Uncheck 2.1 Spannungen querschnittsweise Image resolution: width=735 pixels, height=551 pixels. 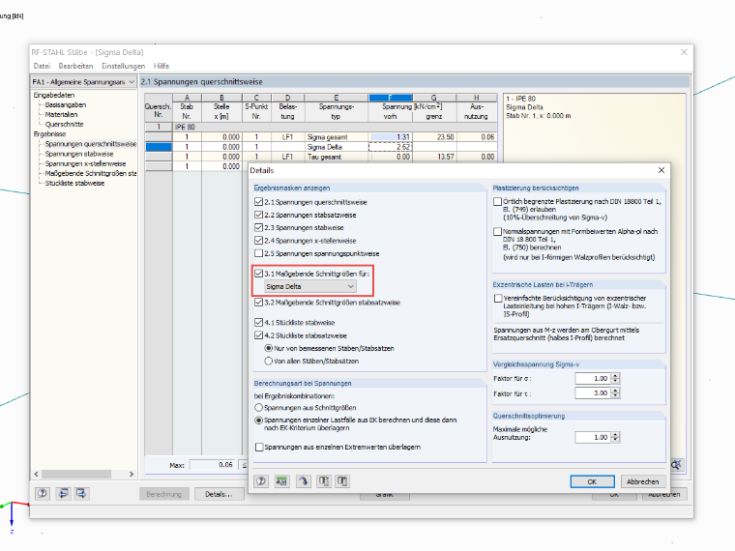pos(258,202)
